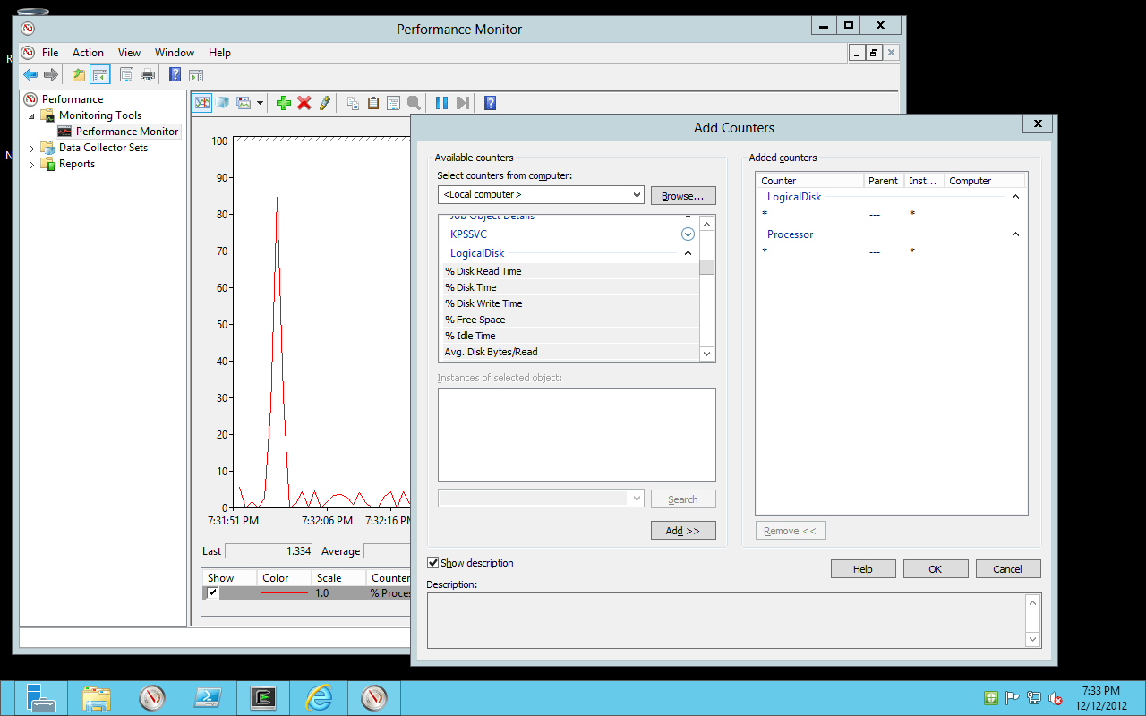Image resolution: width=1146 pixels, height=716 pixels.
Task: Expand the KPSSVC counter group
Action: tap(688, 234)
